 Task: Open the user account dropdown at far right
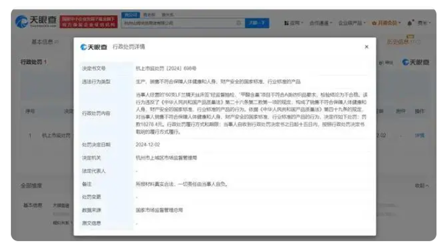coord(424,23)
